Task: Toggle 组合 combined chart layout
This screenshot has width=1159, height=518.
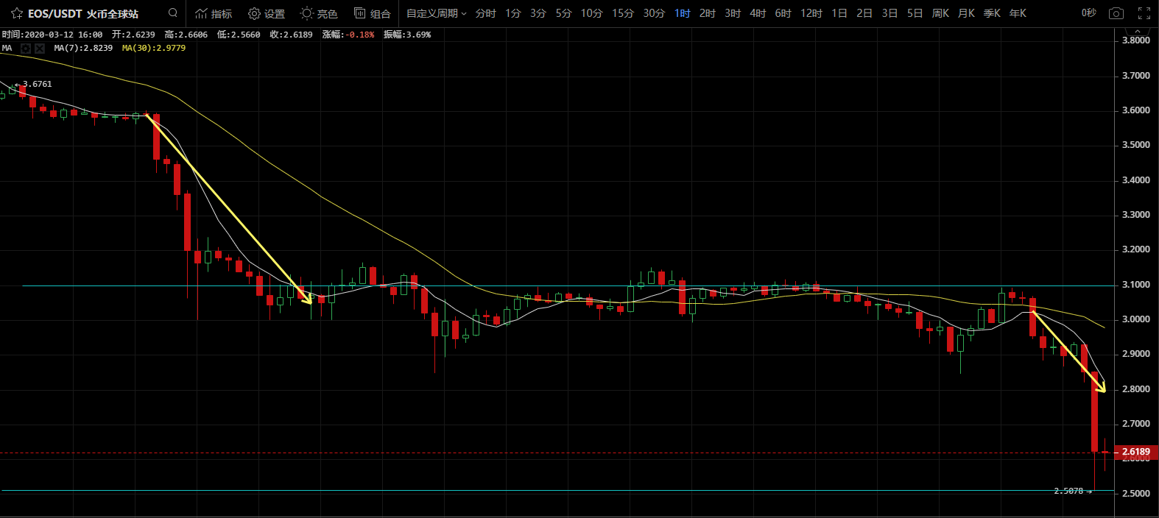Action: (x=372, y=13)
